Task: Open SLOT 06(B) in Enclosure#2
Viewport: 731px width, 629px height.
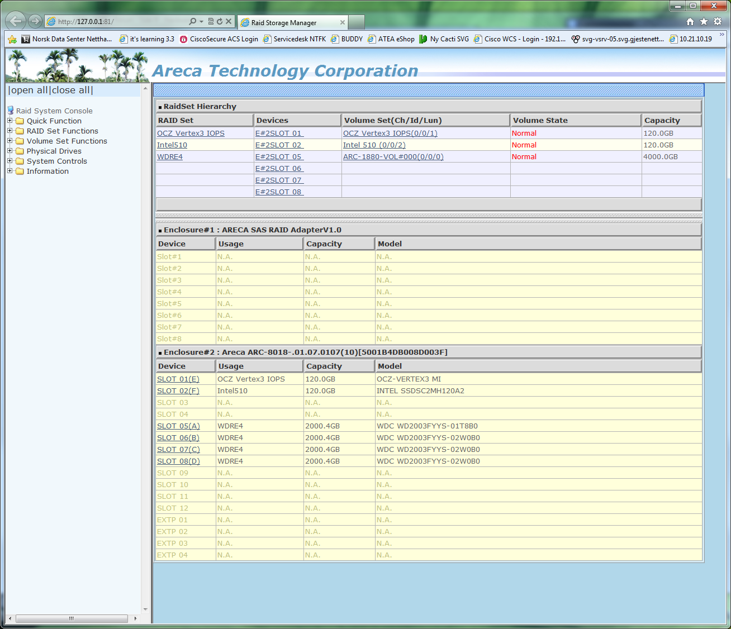Action: pyautogui.click(x=178, y=437)
